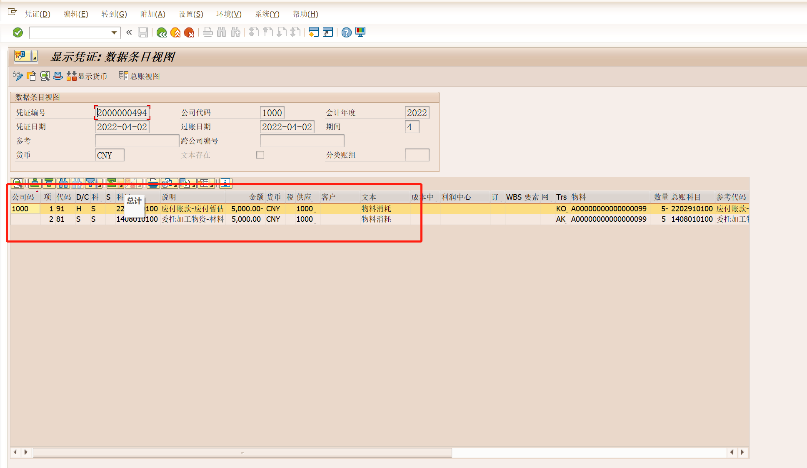The width and height of the screenshot is (807, 468).
Task: Click the horizontal scrollbar of the table
Action: [x=242, y=452]
